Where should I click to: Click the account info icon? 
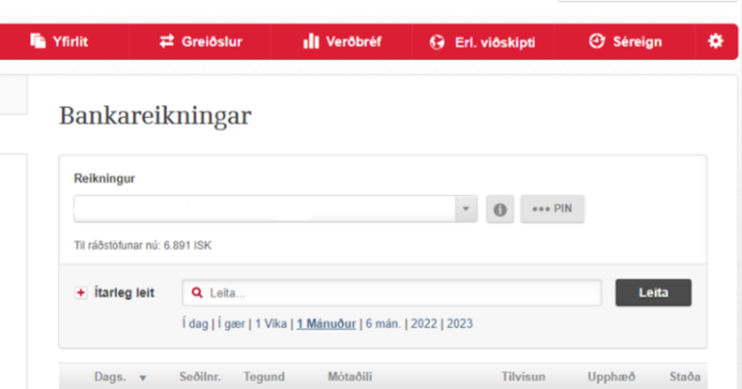[x=499, y=209]
